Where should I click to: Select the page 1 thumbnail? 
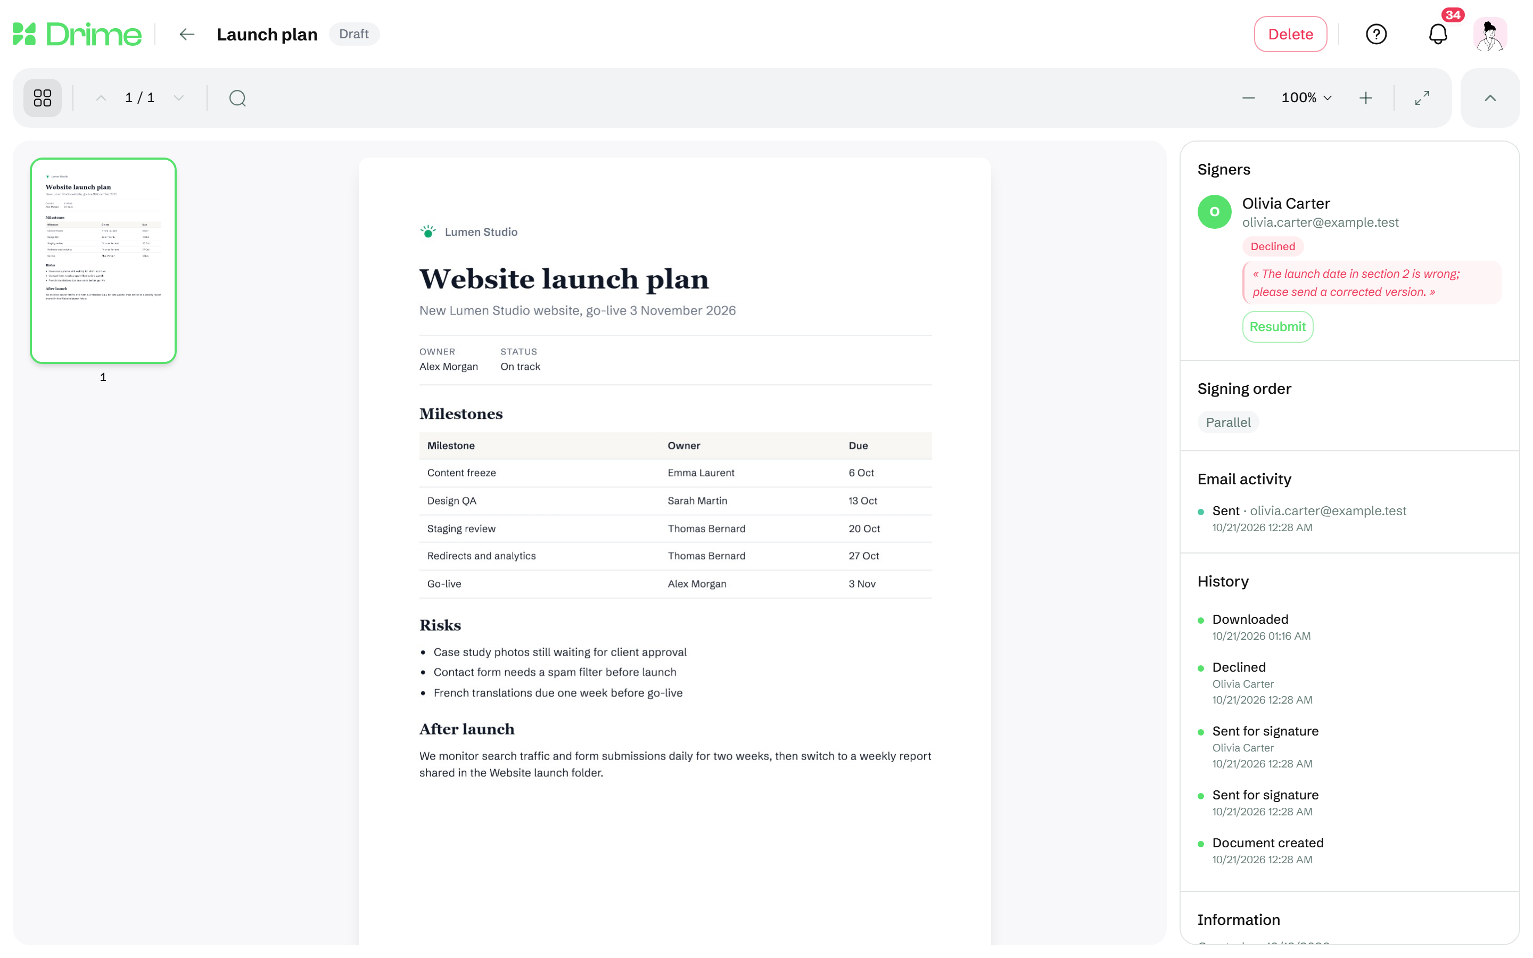coord(103,260)
